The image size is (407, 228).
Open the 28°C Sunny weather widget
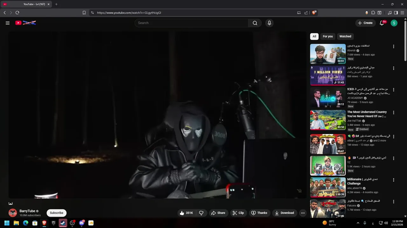tap(329, 223)
